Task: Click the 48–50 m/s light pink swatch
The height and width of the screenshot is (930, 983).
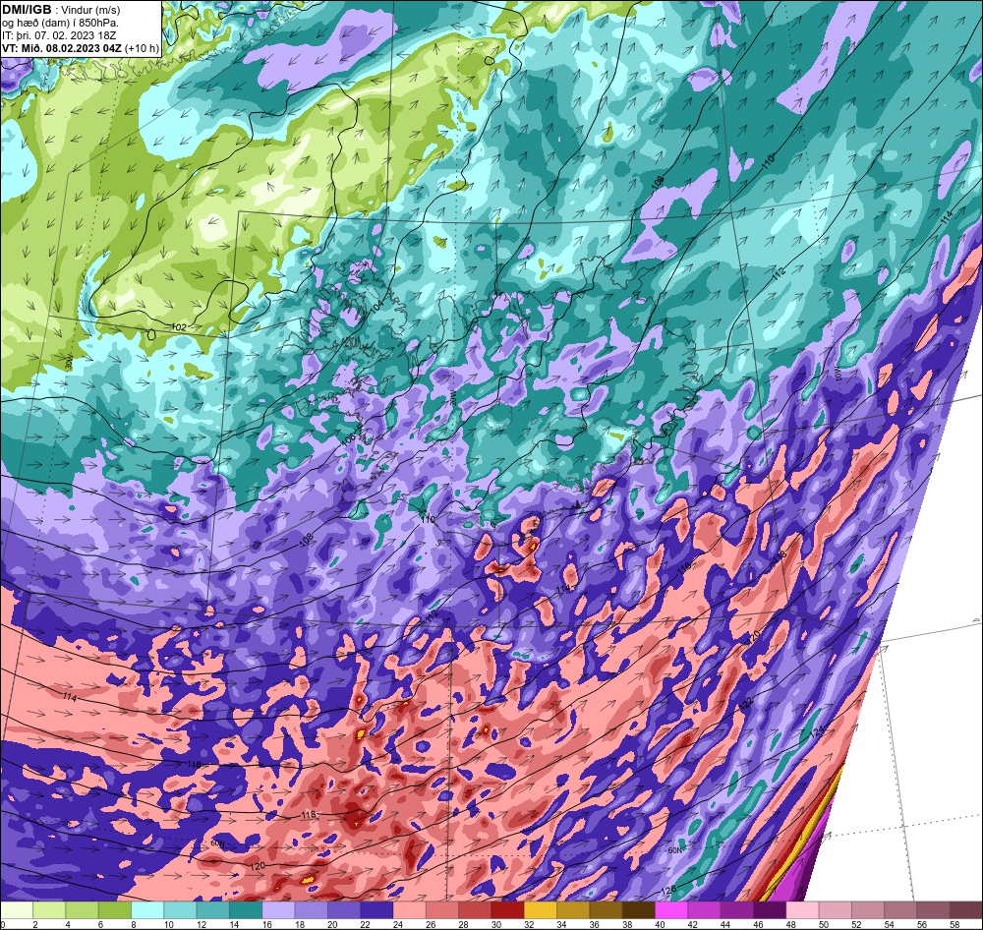Action: 801,909
